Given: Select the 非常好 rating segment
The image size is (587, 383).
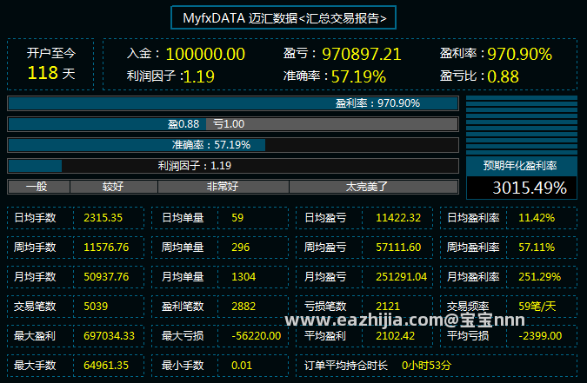Looking at the screenshot, I should tap(223, 186).
